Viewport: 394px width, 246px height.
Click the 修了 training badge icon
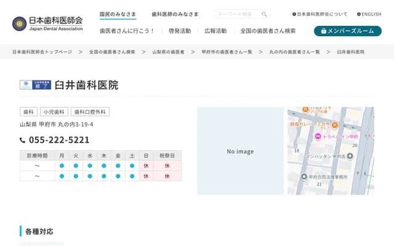coord(35,85)
